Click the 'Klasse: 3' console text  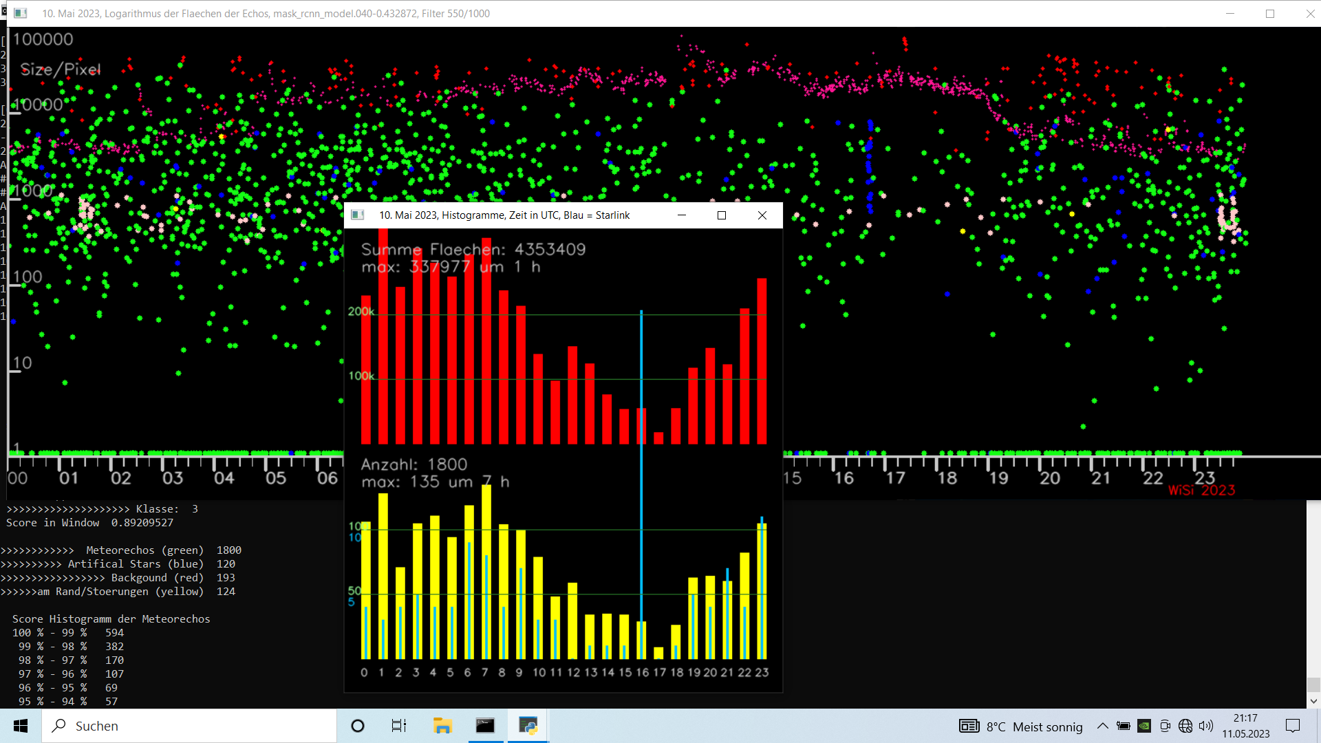(x=167, y=509)
